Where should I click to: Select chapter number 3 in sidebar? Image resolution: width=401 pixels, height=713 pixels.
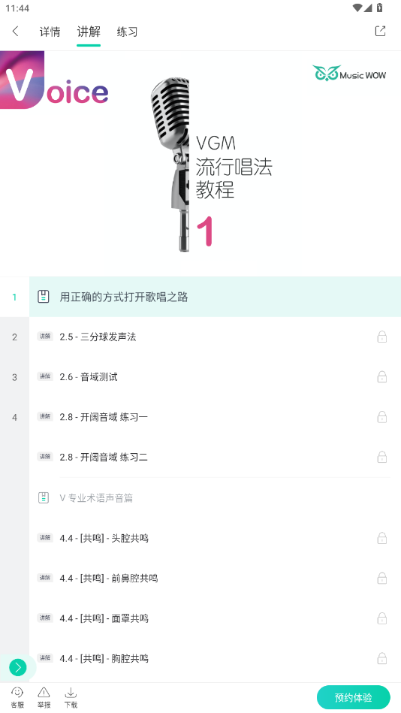coord(14,377)
